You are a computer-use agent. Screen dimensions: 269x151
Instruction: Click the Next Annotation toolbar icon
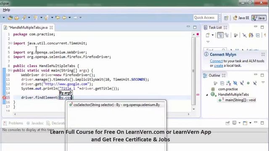36,18
